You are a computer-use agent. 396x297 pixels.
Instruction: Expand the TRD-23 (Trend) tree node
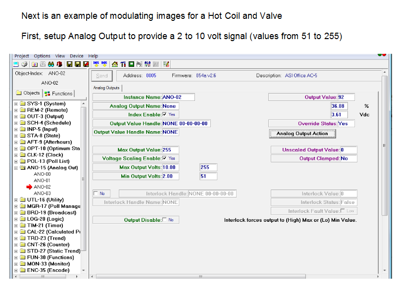coord(16,239)
